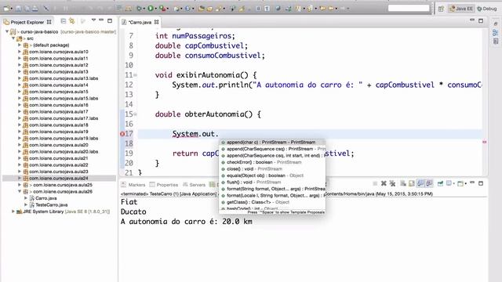502x282 pixels.
Task: Remove launch in Console toolbar (X icon)
Action: point(384,183)
